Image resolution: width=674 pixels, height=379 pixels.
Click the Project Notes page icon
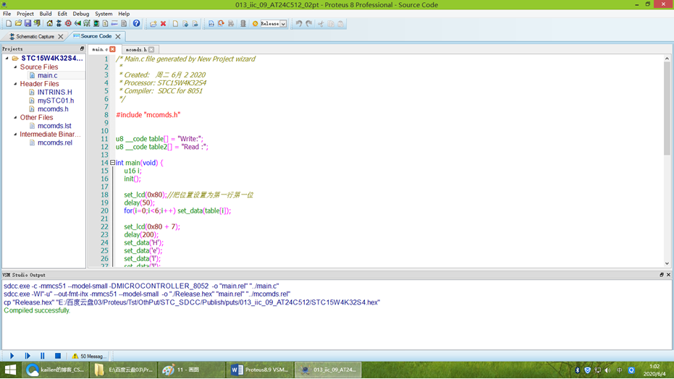124,24
